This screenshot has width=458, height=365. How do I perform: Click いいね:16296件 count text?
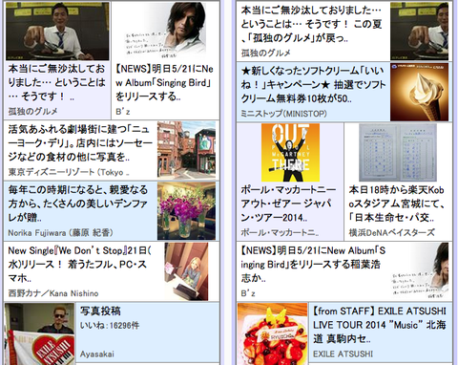tap(110, 326)
